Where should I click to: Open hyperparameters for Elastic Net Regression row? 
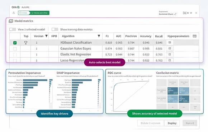pos(170,54)
